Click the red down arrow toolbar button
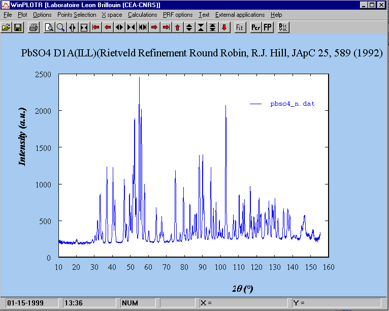Screen dimensions: 389x311 click(224, 27)
